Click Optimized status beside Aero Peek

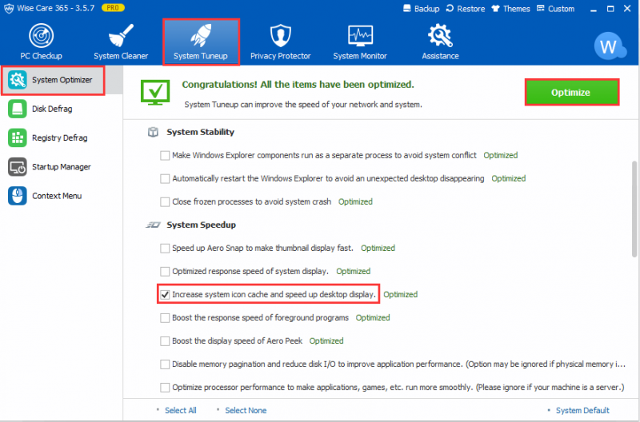(326, 341)
